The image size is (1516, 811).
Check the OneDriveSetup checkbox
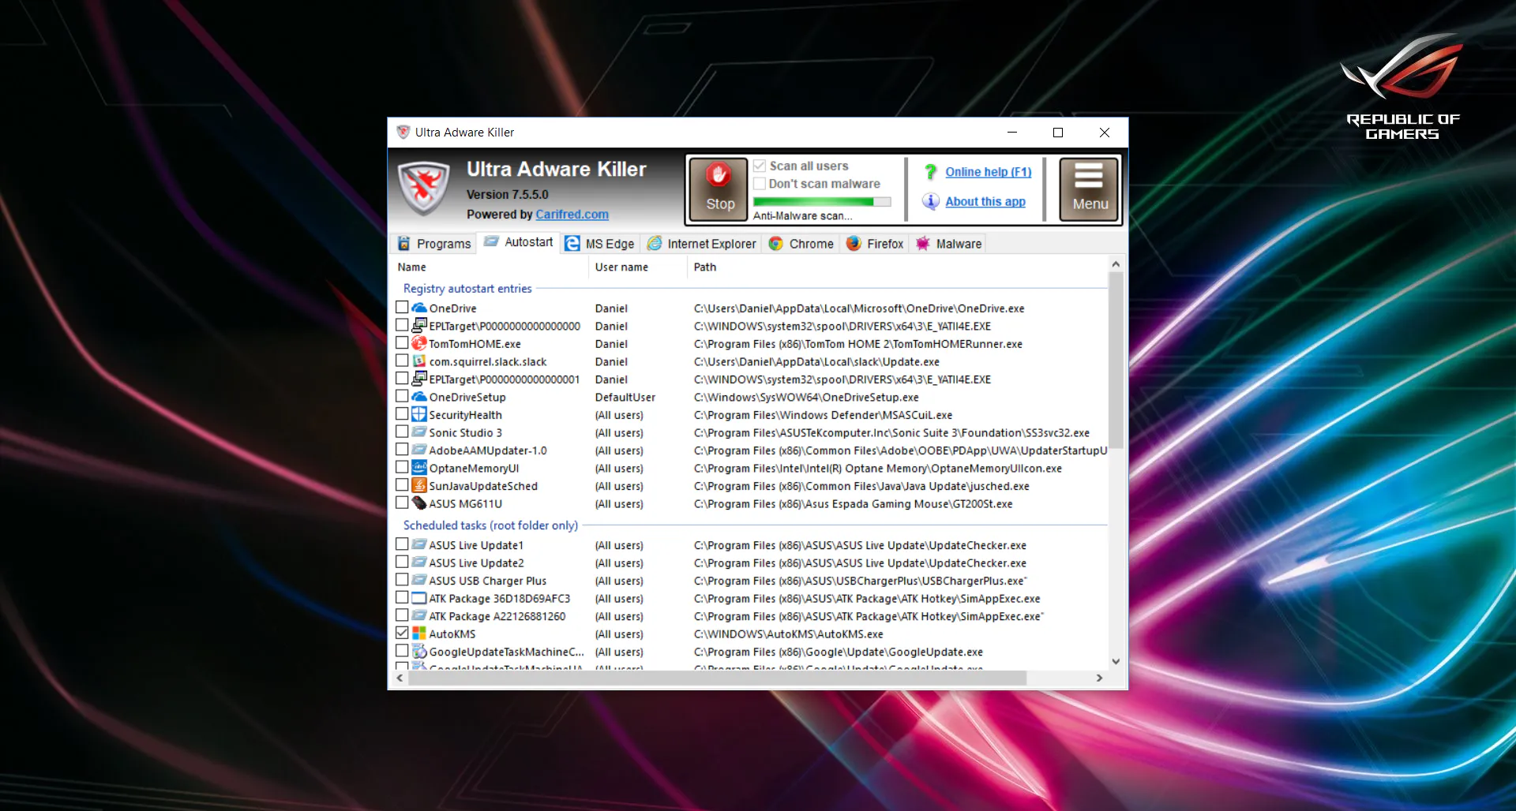(402, 396)
